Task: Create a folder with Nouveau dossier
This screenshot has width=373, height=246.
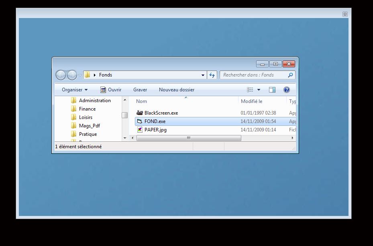Action: tap(176, 90)
